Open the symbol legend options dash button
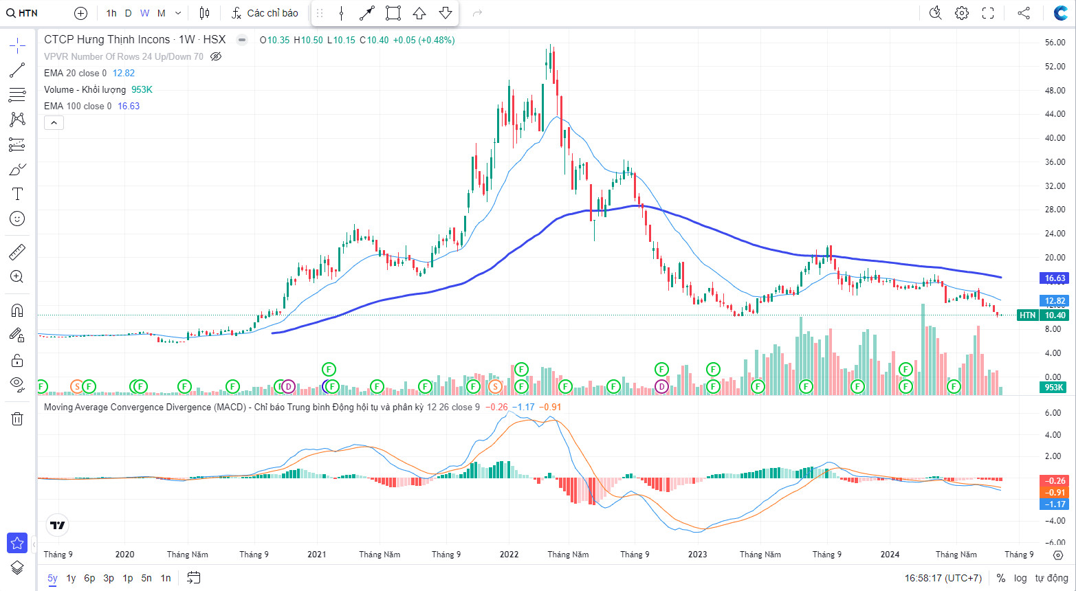The width and height of the screenshot is (1076, 591). coord(242,40)
